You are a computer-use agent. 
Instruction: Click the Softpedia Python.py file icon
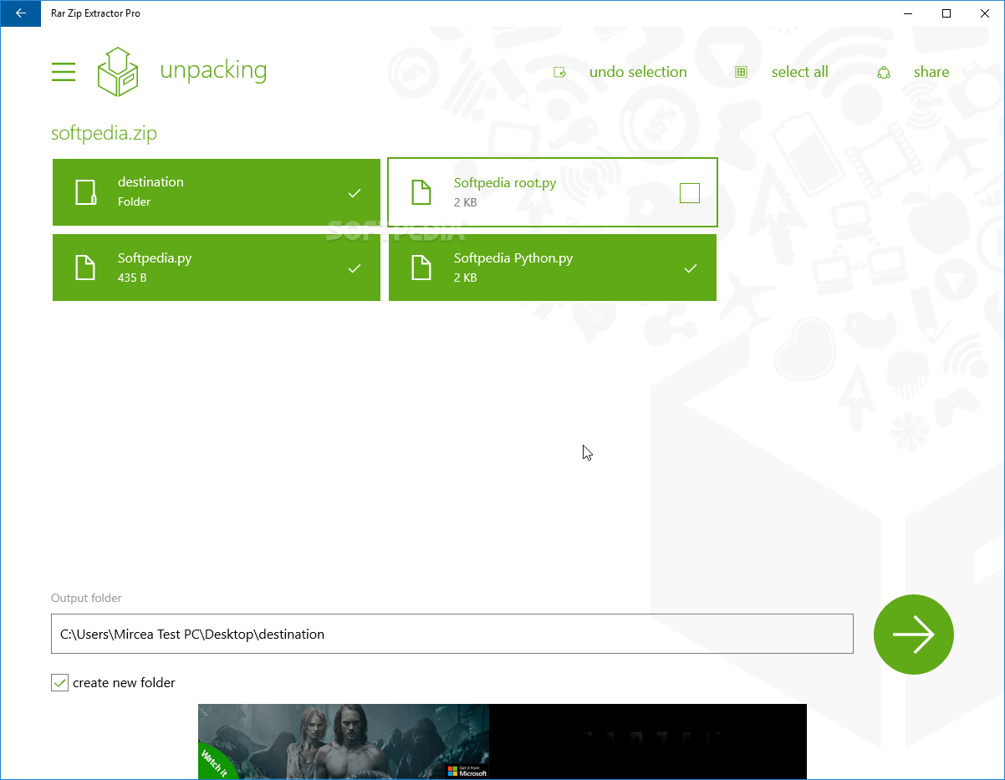click(x=421, y=268)
